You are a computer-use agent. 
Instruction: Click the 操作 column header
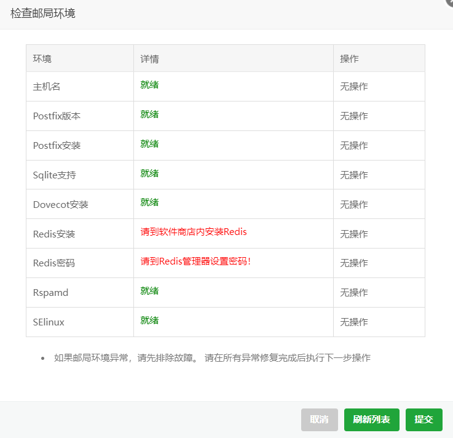[x=349, y=58]
